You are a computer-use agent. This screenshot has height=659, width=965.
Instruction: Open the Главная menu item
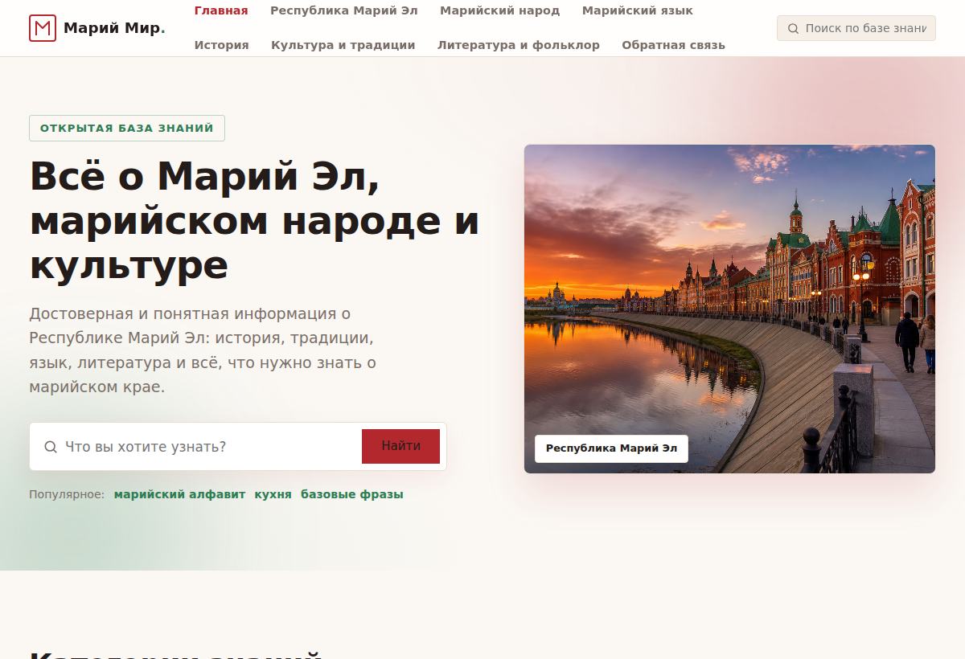click(221, 10)
